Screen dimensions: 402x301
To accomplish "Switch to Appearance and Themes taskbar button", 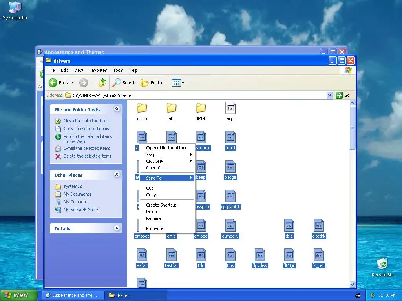I will coord(73,295).
